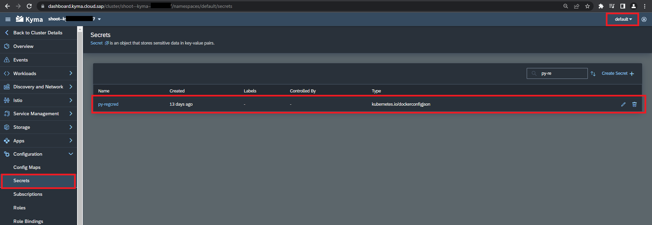Edit py-regcred with pencil icon
This screenshot has width=652, height=225.
[623, 104]
